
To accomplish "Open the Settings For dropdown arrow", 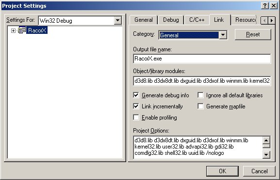I will 118,20.
